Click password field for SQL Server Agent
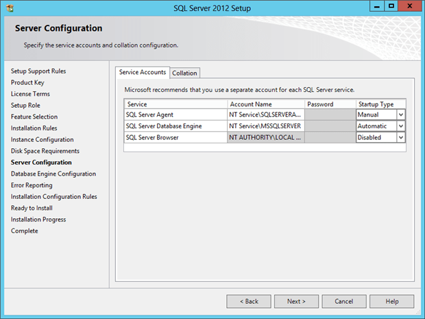 point(330,115)
